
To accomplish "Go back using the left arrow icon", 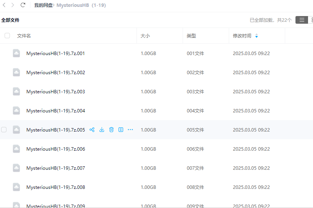I will pyautogui.click(x=4, y=5).
